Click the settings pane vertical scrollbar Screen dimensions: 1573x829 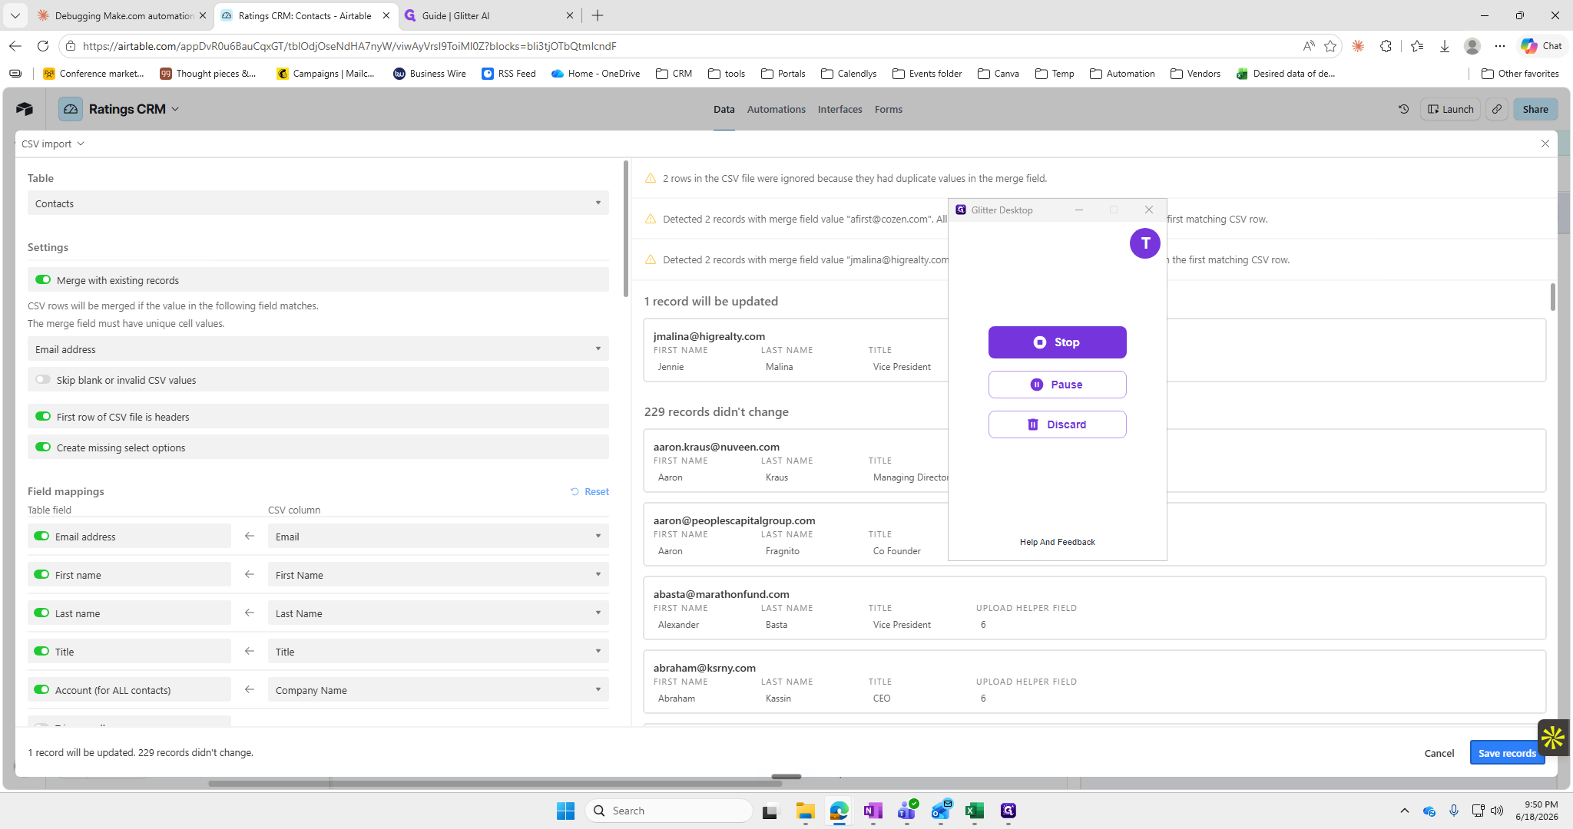pos(626,229)
